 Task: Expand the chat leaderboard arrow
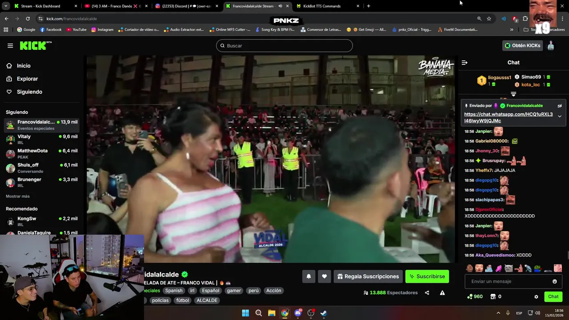(513, 94)
